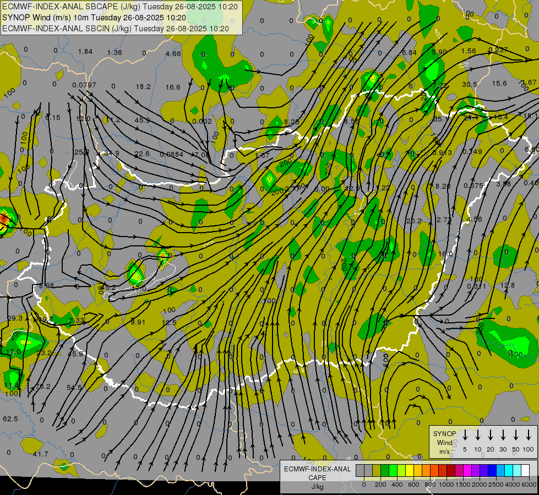Click the map value 0.237
The height and width of the screenshot is (495, 539).
pyautogui.click(x=498, y=50)
